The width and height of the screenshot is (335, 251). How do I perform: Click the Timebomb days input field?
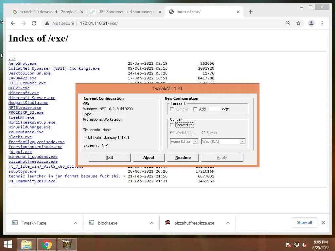point(214,109)
